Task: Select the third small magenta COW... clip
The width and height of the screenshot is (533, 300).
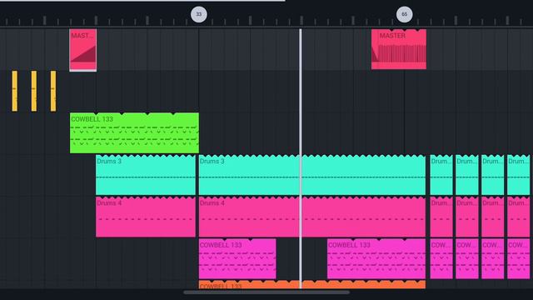Action: click(493, 259)
